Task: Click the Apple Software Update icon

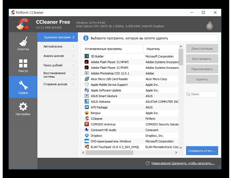Action: point(86,90)
